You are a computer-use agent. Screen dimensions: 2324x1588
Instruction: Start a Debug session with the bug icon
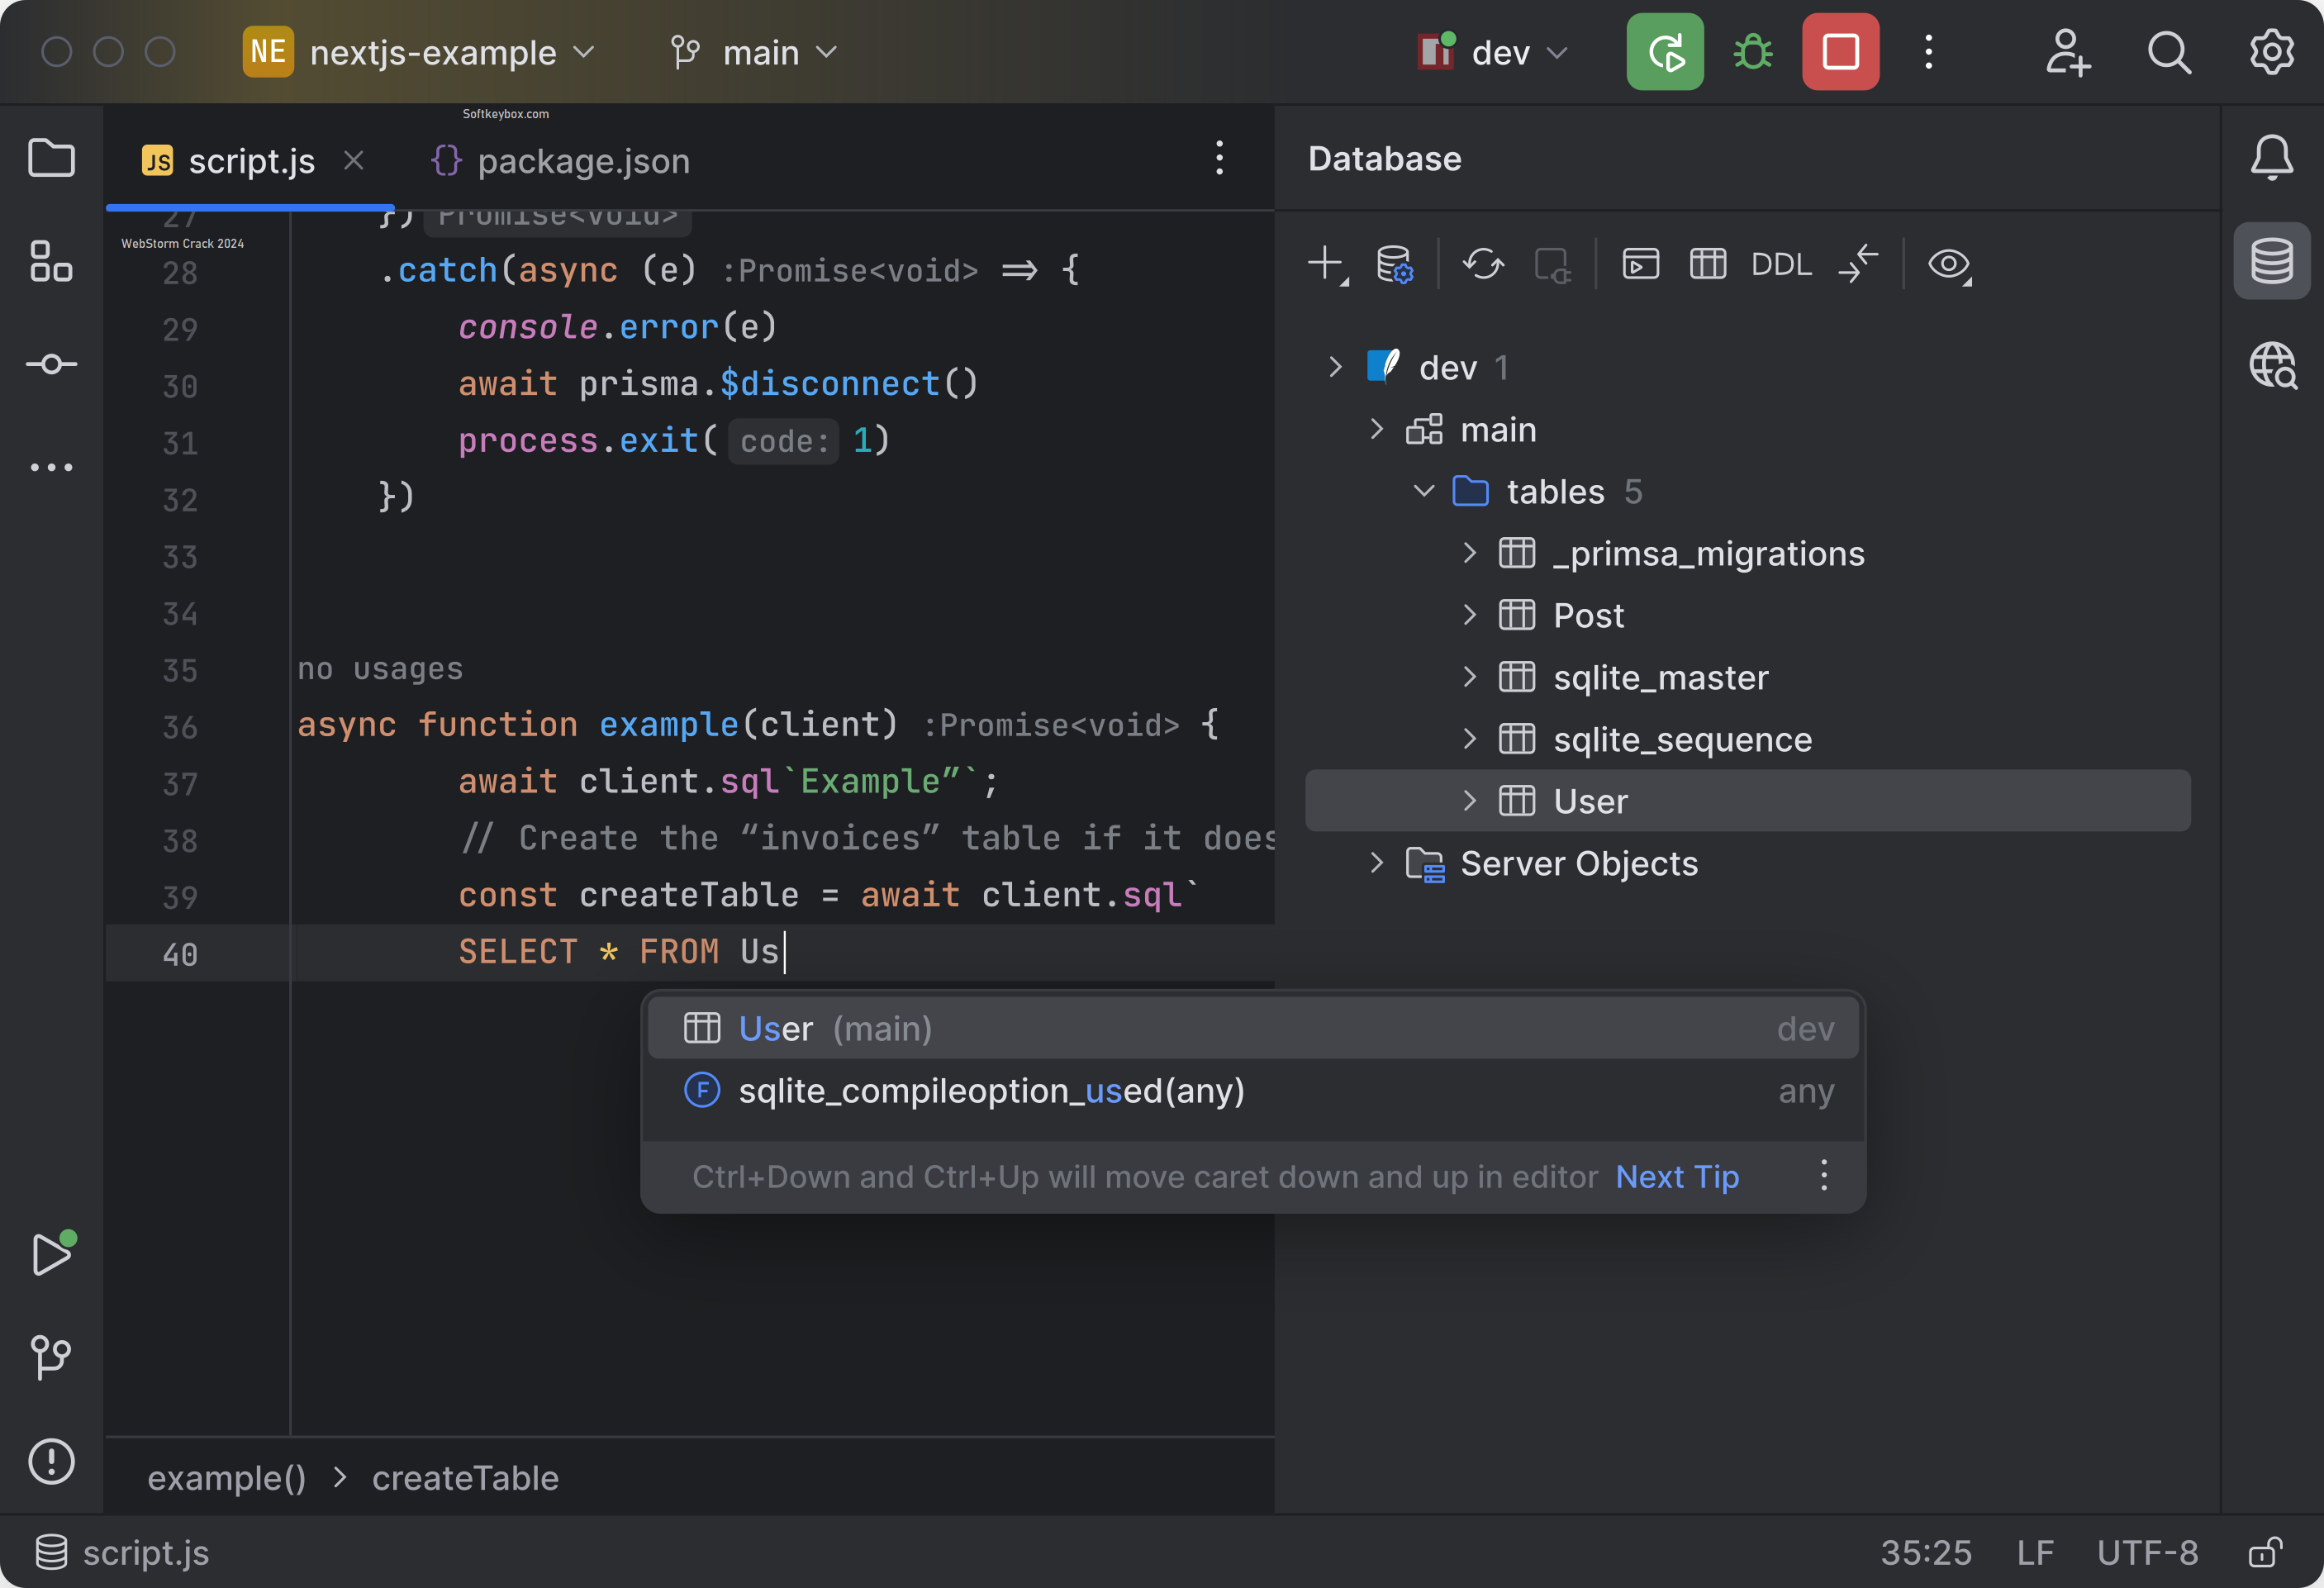click(1752, 51)
